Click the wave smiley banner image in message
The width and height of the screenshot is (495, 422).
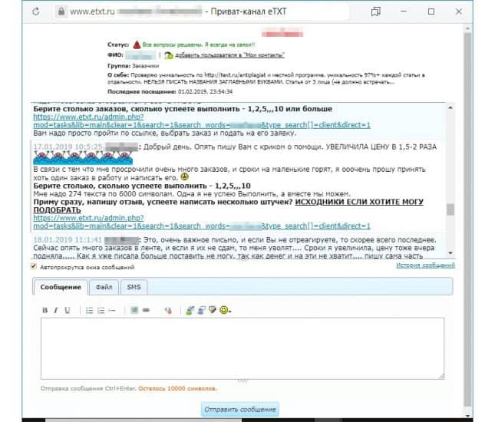[83, 158]
